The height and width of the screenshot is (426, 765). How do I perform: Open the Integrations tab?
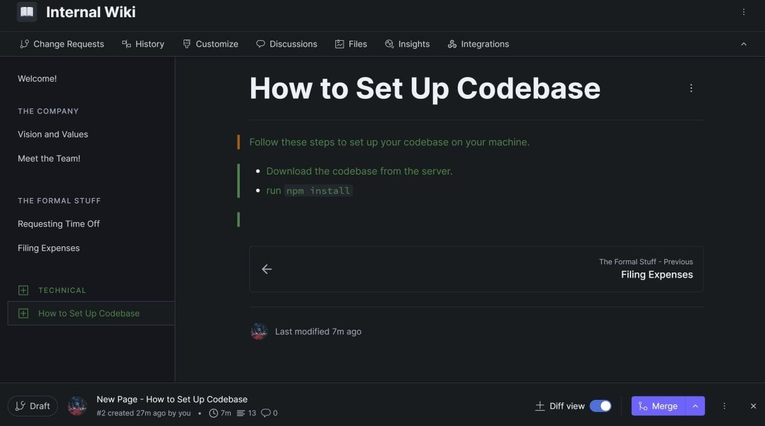[x=478, y=44]
